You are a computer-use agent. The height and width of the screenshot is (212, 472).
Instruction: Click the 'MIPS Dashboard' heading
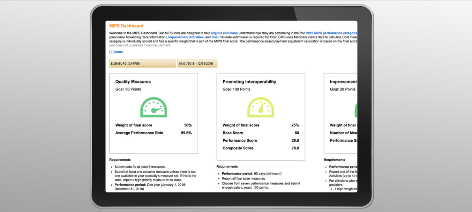[x=126, y=26]
